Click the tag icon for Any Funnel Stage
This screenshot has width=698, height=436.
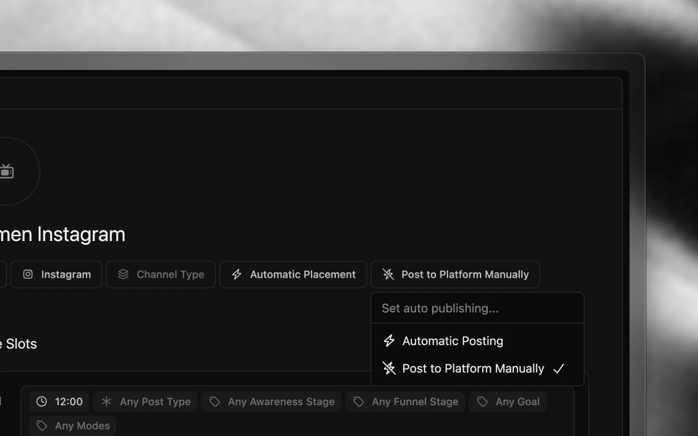tap(359, 402)
